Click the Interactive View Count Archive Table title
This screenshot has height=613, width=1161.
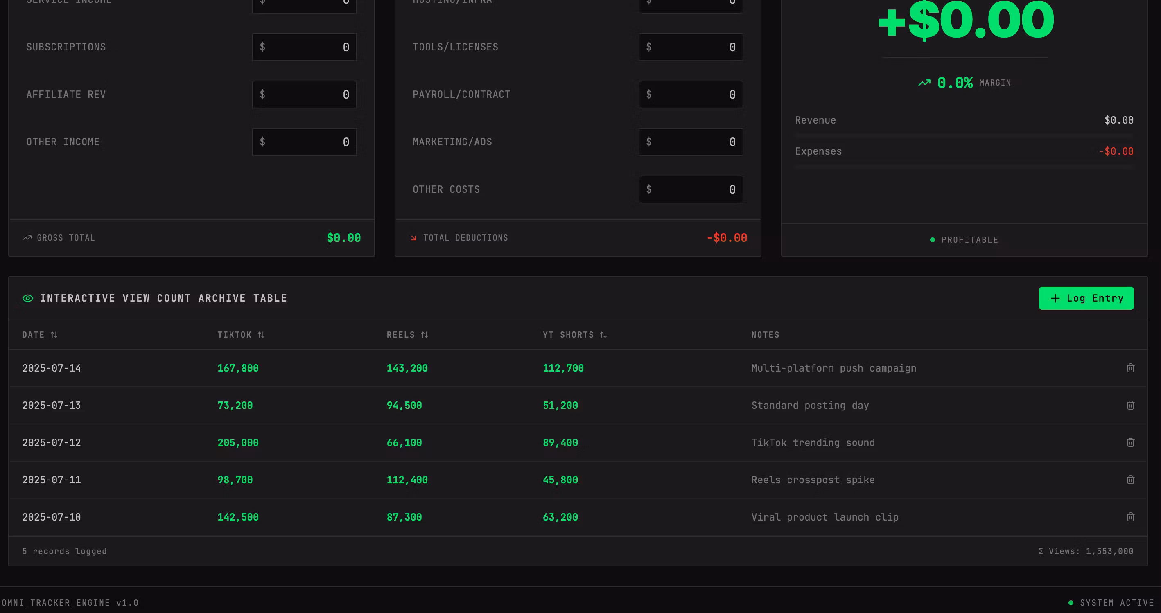[164, 298]
